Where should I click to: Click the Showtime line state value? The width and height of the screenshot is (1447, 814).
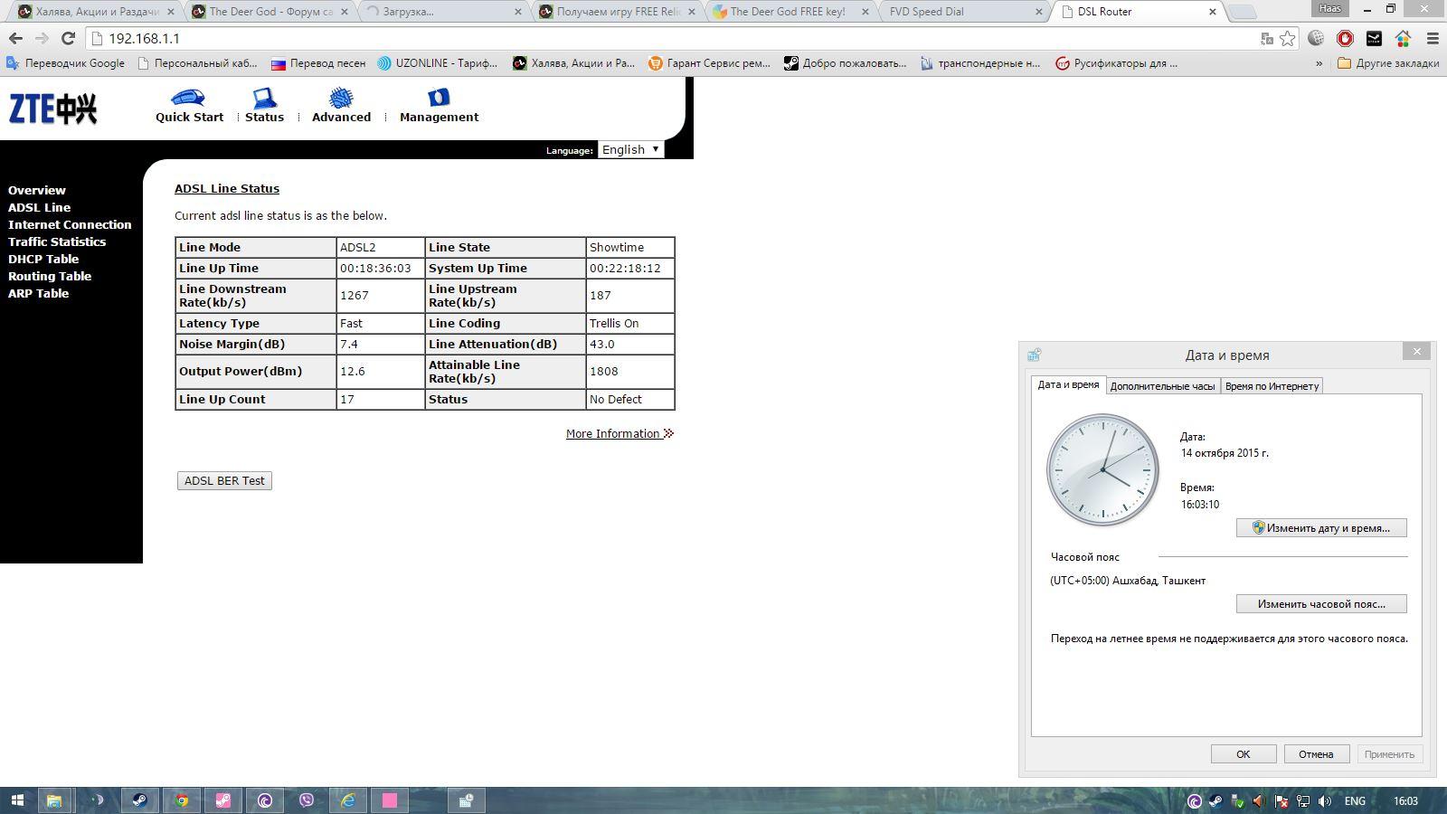click(617, 247)
